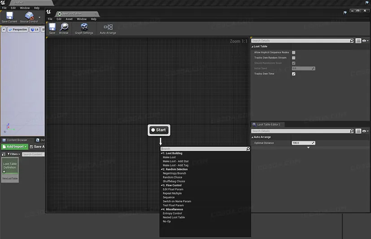
Task: Select Content Browser tab
Action: [x=17, y=140]
